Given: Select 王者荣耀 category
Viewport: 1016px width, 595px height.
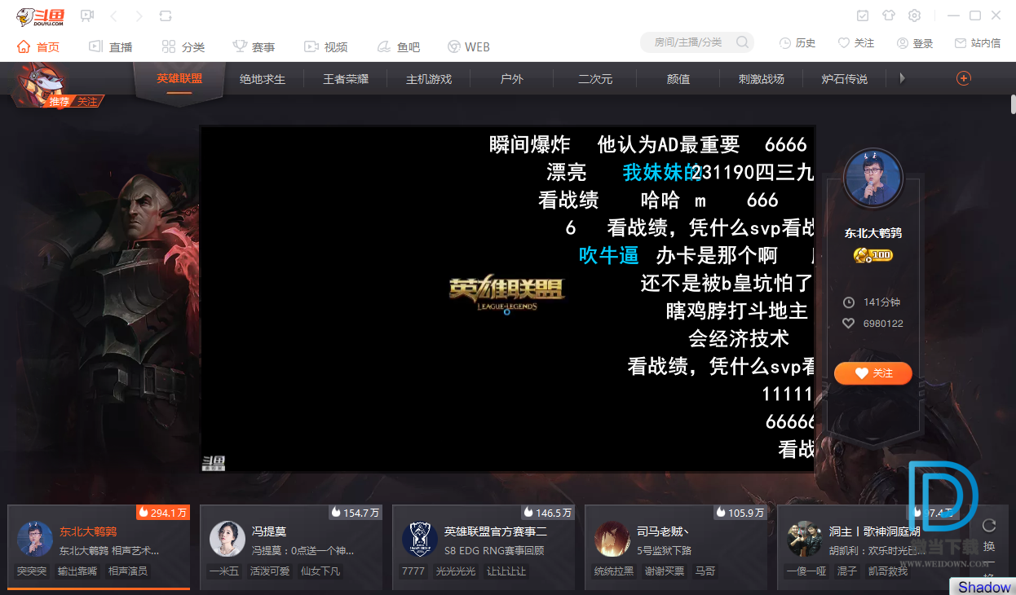Looking at the screenshot, I should point(346,80).
